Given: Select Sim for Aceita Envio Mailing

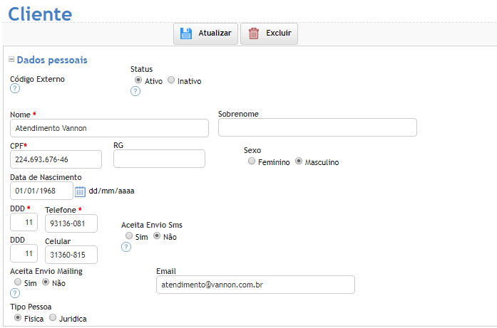Looking at the screenshot, I should pos(18,282).
